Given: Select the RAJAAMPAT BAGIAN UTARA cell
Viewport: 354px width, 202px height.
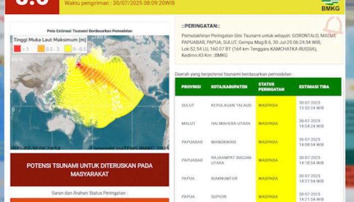Looking at the screenshot, I should click(x=231, y=160).
